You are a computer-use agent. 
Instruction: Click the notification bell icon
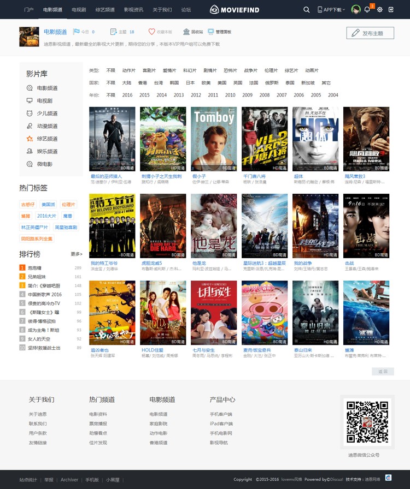[x=367, y=10]
